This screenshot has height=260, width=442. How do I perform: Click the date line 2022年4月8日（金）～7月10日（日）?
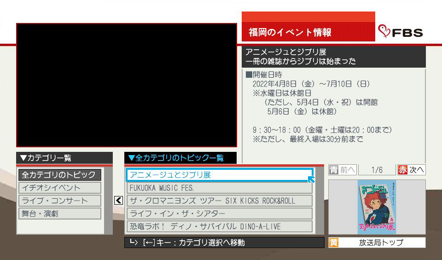(x=312, y=84)
